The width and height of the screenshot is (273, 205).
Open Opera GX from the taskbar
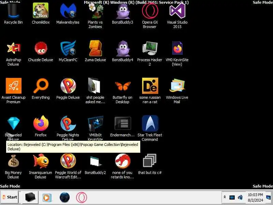[82, 197]
